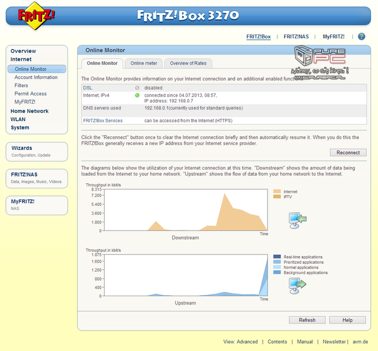Click the green Internet IPv4 status indicator
This screenshot has width=378, height=351.
[137, 95]
